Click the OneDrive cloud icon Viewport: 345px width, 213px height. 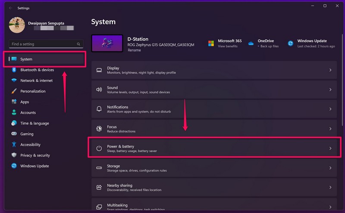click(x=251, y=43)
